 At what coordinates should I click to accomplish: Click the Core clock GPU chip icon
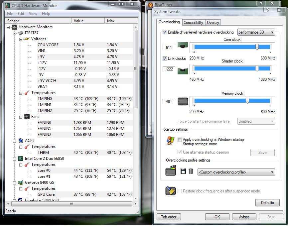183,46
